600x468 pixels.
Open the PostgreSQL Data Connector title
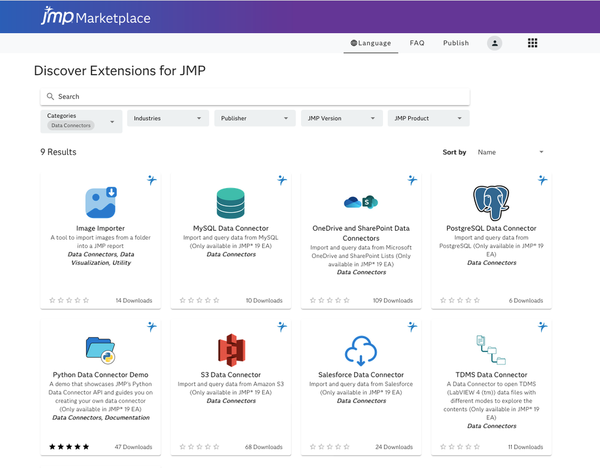[x=491, y=228]
